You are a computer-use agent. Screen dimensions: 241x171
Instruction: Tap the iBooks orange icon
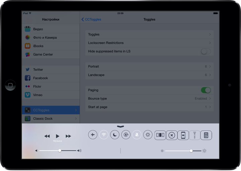pyautogui.click(x=27, y=46)
